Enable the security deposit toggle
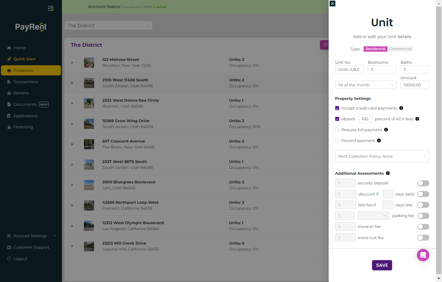 tap(423, 183)
